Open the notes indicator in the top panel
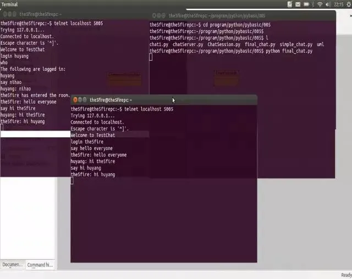Image resolution: width=352 pixels, height=279 pixels. click(290, 4)
